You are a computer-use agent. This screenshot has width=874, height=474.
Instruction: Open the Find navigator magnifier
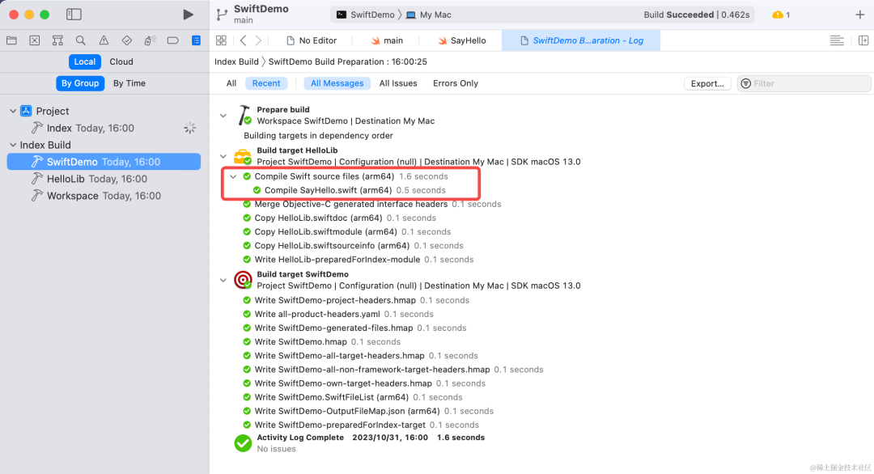coord(81,40)
